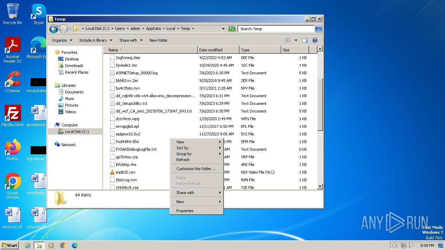445x250 pixels.
Task: Click the Explorer Back arrow button
Action: click(x=54, y=29)
